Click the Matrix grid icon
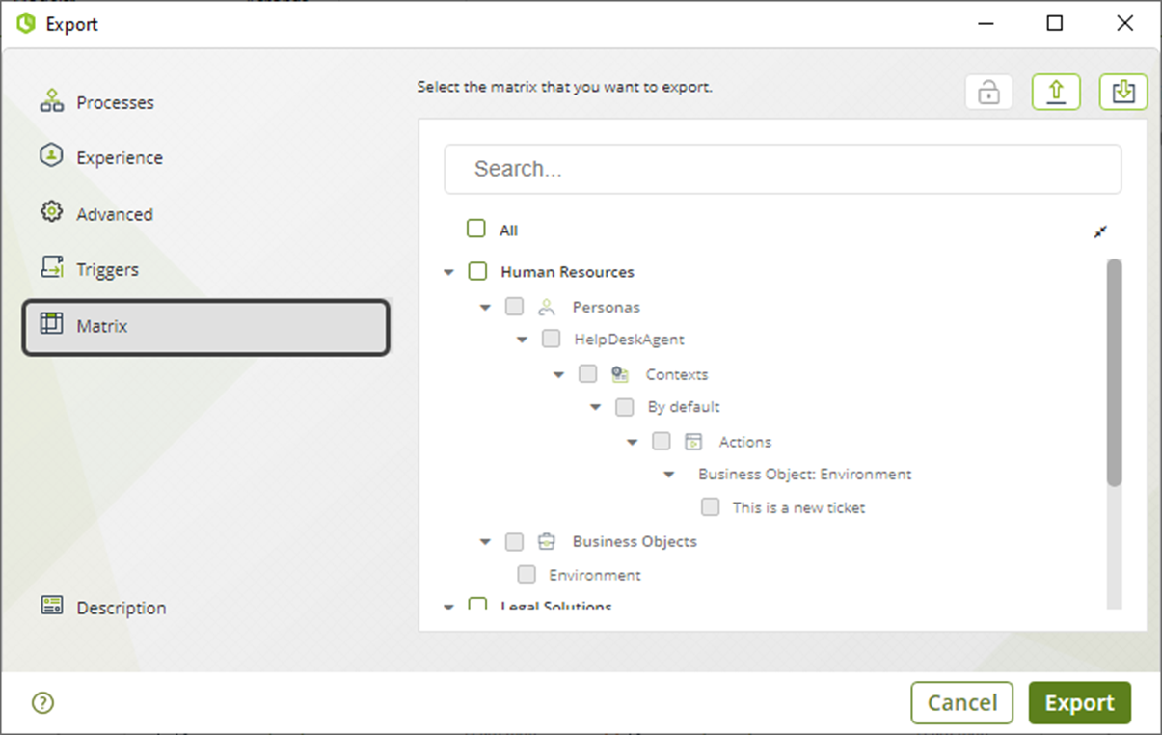 (x=52, y=324)
